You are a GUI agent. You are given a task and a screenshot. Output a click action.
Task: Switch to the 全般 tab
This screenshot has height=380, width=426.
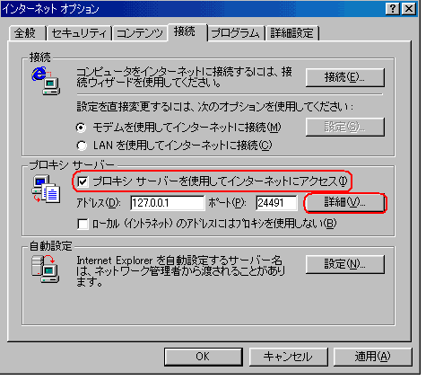26,33
